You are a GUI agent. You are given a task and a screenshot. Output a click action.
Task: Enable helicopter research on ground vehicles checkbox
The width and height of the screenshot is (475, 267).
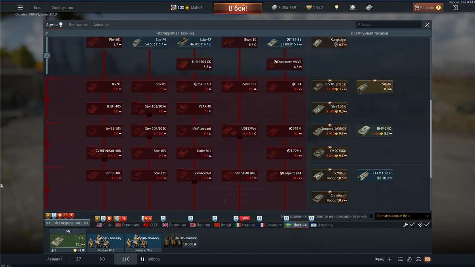click(370, 216)
